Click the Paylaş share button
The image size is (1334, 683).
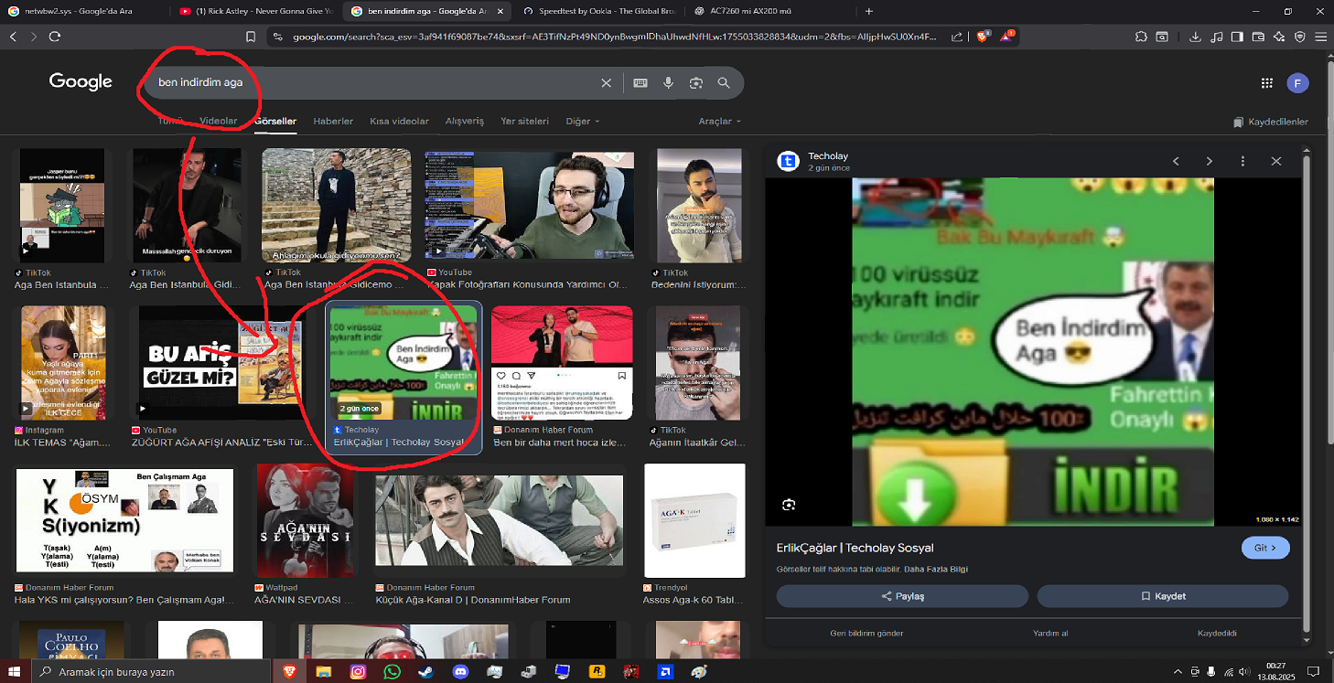click(902, 596)
